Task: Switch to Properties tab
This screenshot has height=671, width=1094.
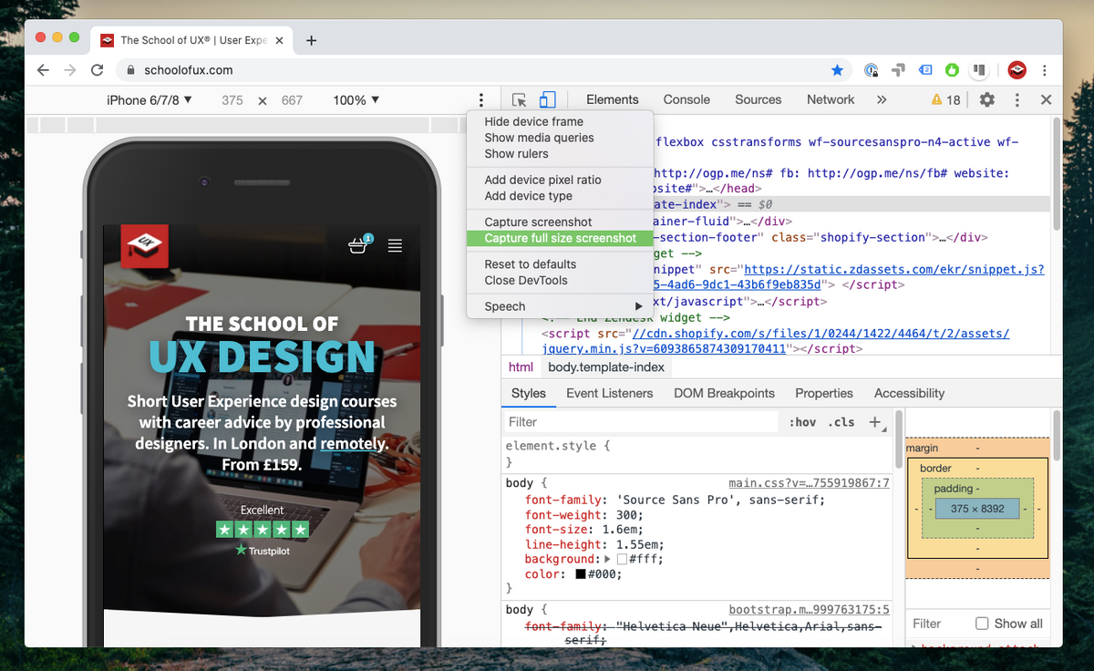Action: (x=824, y=393)
